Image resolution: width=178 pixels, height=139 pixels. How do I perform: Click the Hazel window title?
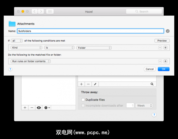[89, 12]
